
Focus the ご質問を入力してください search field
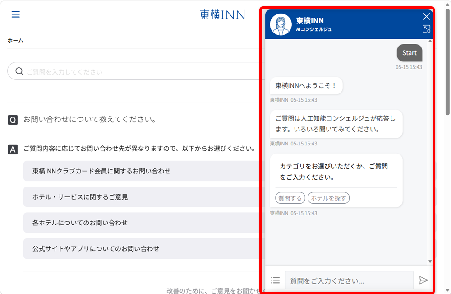tap(135, 71)
